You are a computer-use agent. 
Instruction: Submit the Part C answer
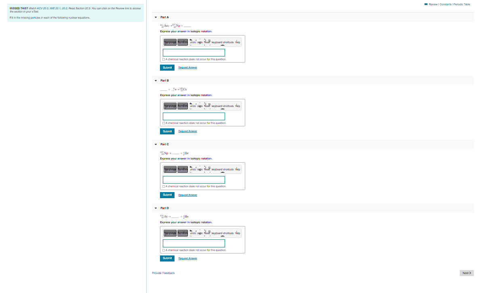(x=167, y=195)
